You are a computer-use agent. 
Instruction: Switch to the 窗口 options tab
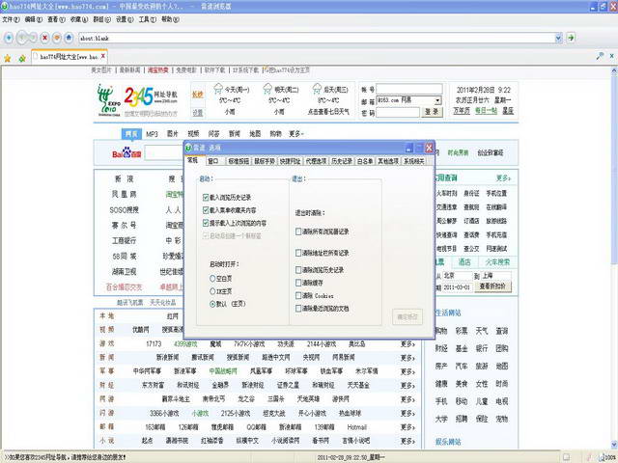click(x=213, y=161)
